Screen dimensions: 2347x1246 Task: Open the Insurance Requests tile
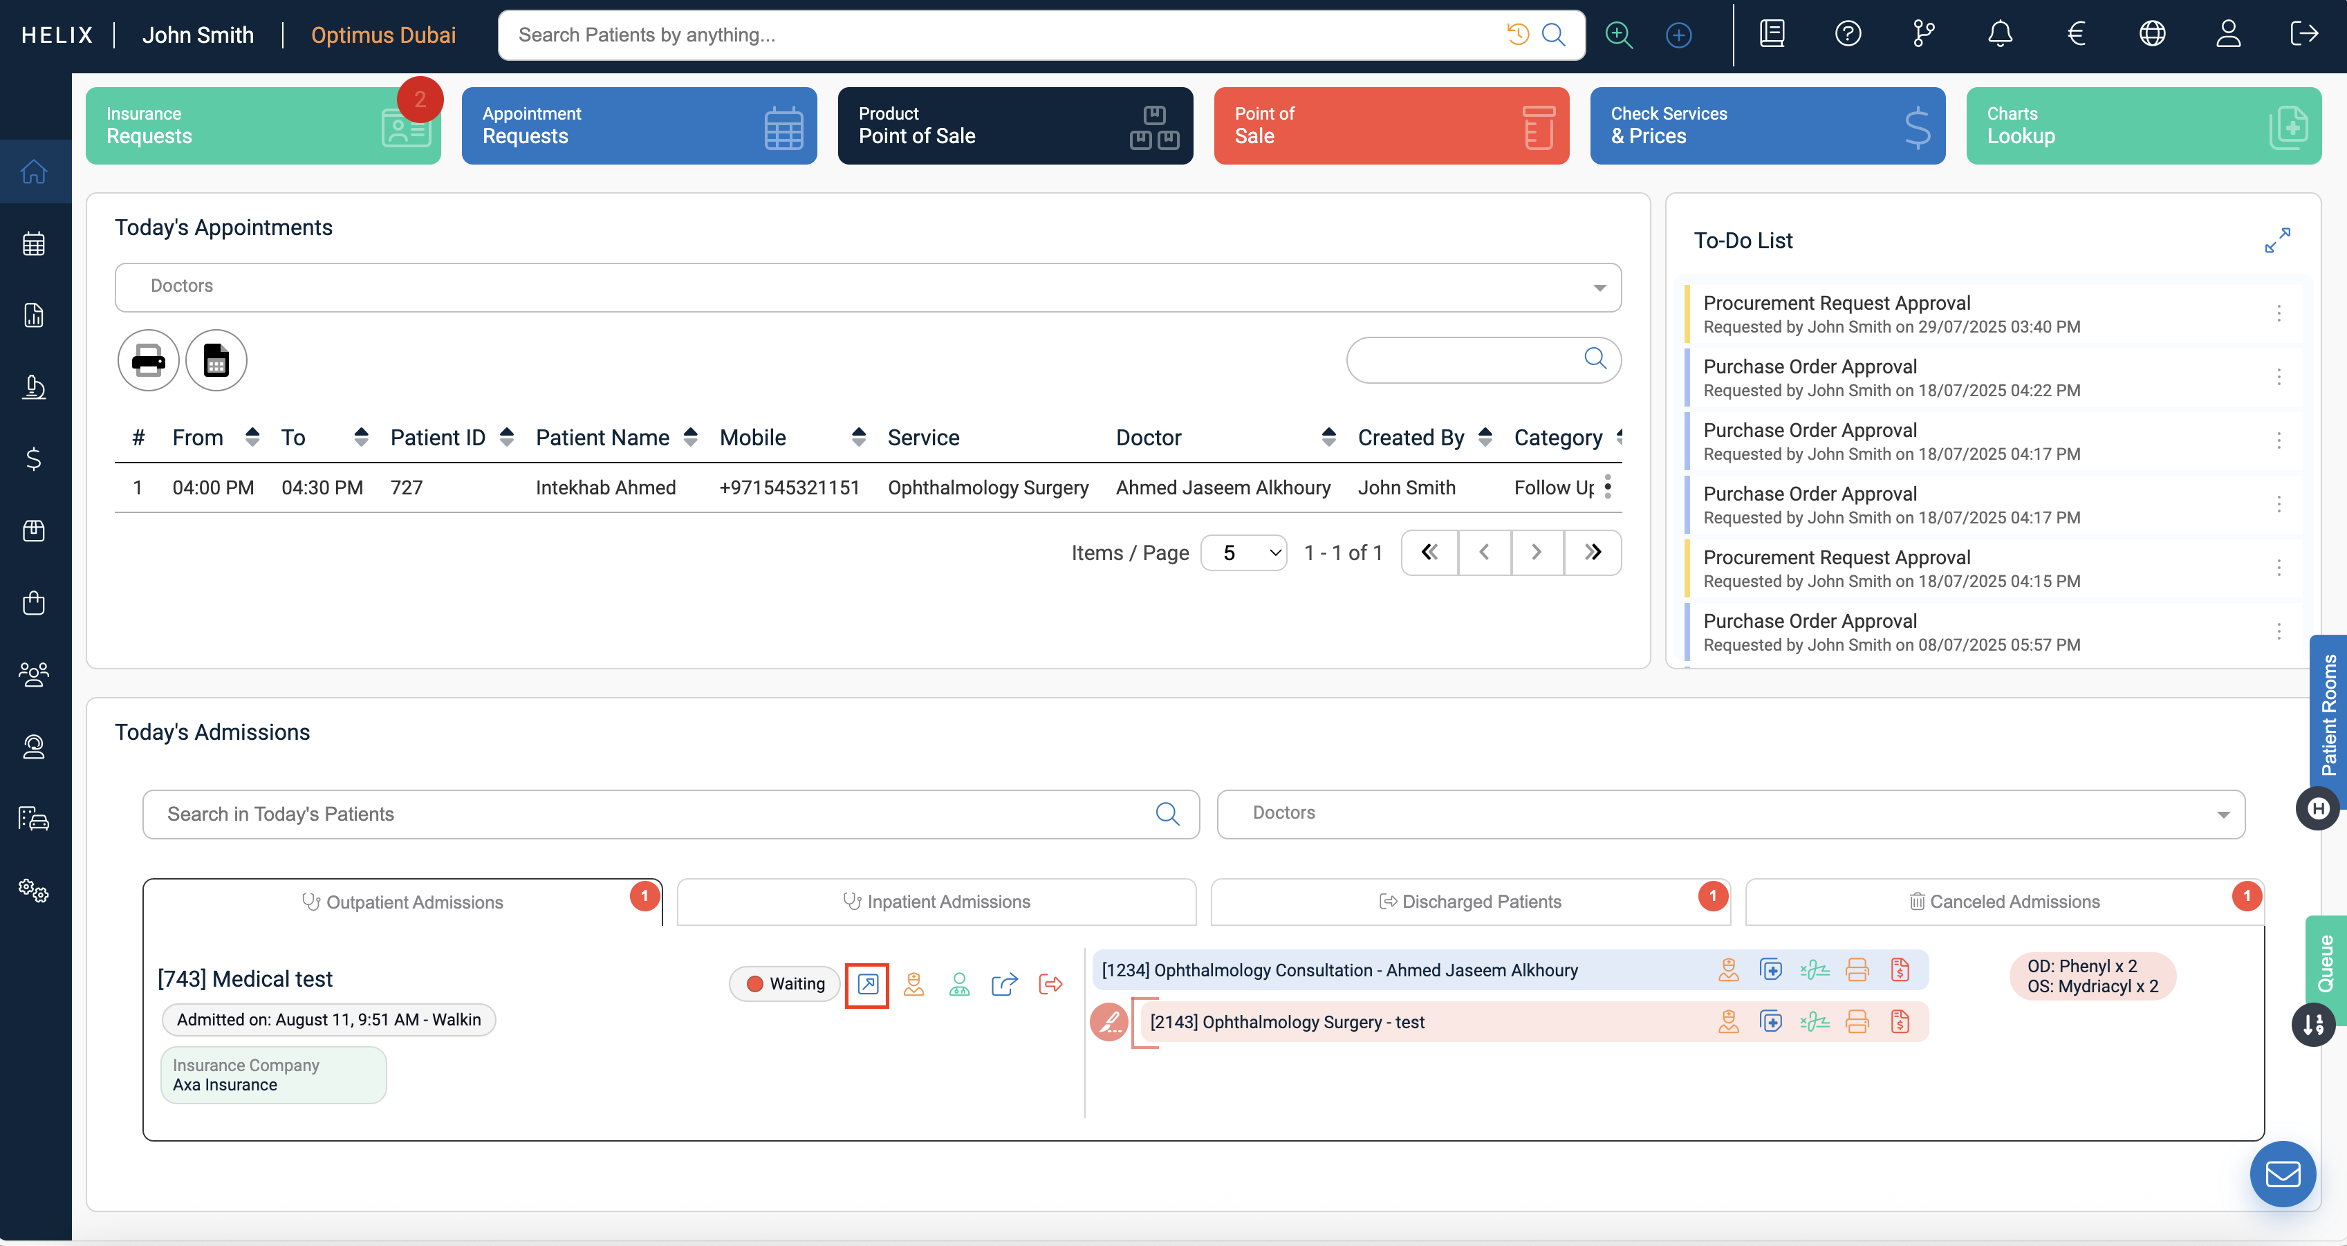click(x=262, y=126)
